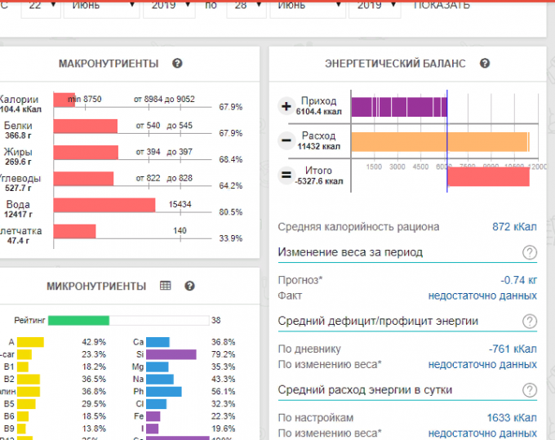The height and width of the screenshot is (440, 555).
Task: Open help for the Макронутриенты panel
Action: [x=177, y=64]
